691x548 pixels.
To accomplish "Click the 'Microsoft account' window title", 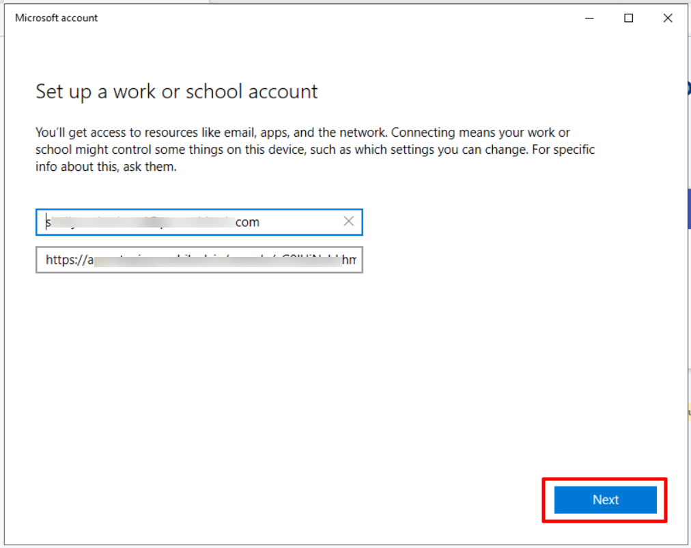I will [57, 18].
